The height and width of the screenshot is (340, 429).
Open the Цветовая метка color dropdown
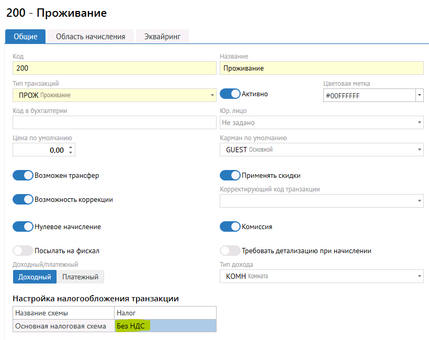coord(419,95)
